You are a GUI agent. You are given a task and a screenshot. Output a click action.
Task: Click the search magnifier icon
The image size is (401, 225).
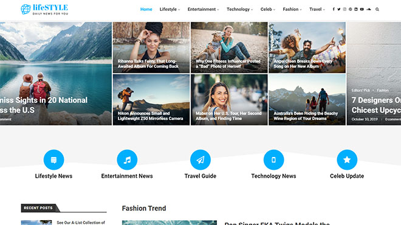tap(377, 9)
